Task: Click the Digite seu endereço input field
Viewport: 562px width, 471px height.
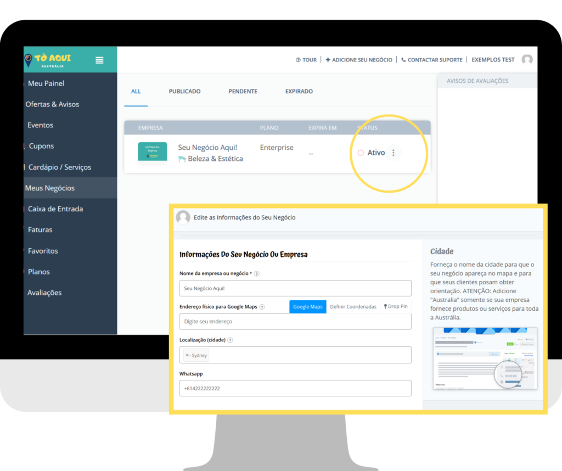Action: point(295,322)
